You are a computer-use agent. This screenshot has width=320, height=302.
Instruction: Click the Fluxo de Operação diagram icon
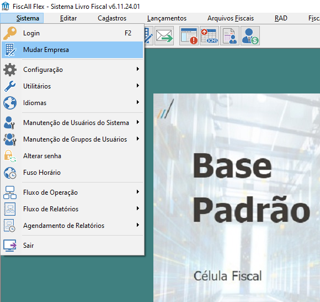click(x=10, y=192)
